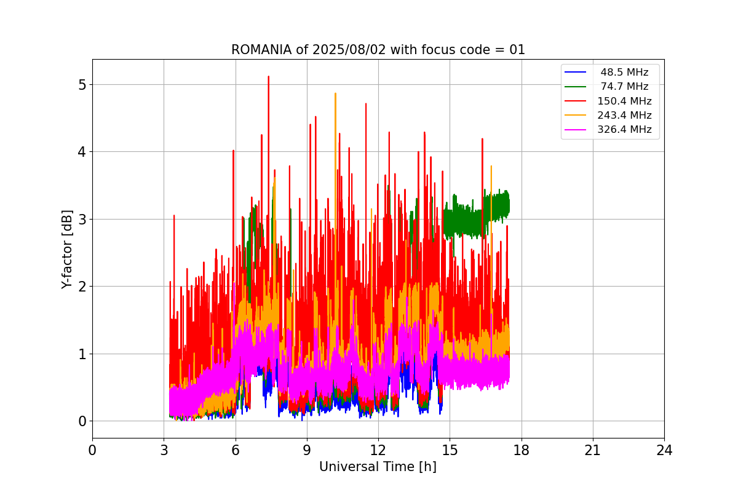Click y-axis tick label 5

(x=82, y=84)
